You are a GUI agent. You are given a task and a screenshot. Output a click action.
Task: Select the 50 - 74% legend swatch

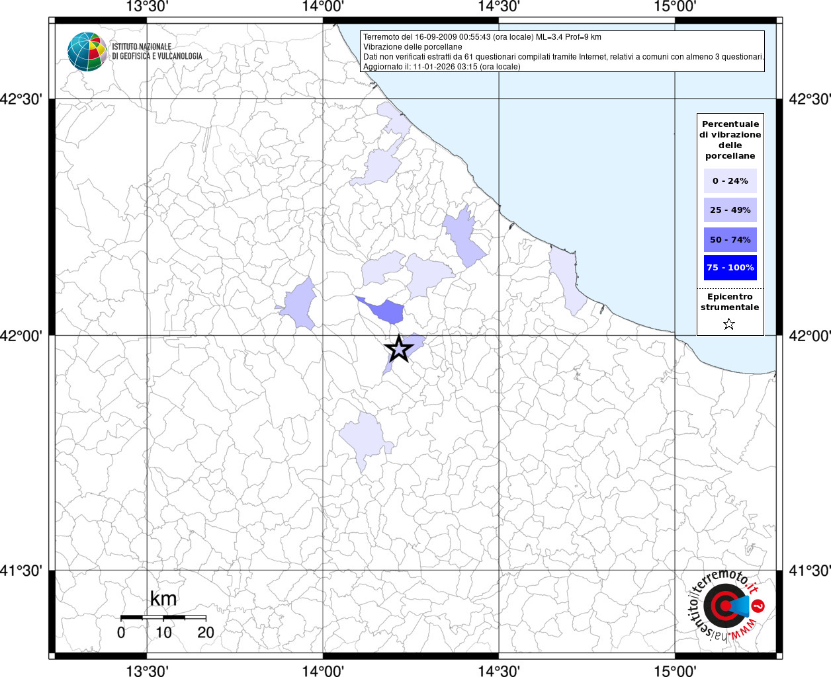(x=730, y=239)
